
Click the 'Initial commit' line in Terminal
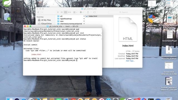click(x=30, y=45)
